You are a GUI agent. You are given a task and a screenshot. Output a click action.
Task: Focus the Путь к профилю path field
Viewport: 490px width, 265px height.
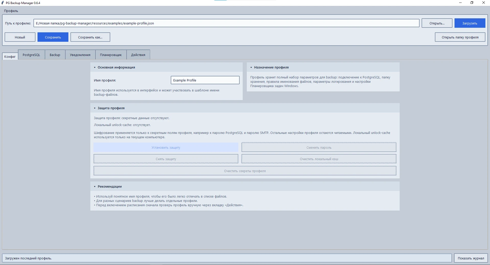click(x=226, y=23)
